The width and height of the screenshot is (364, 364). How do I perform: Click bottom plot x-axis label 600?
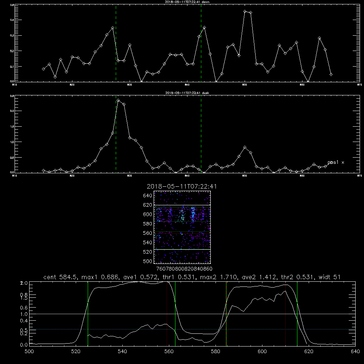tap(262, 352)
